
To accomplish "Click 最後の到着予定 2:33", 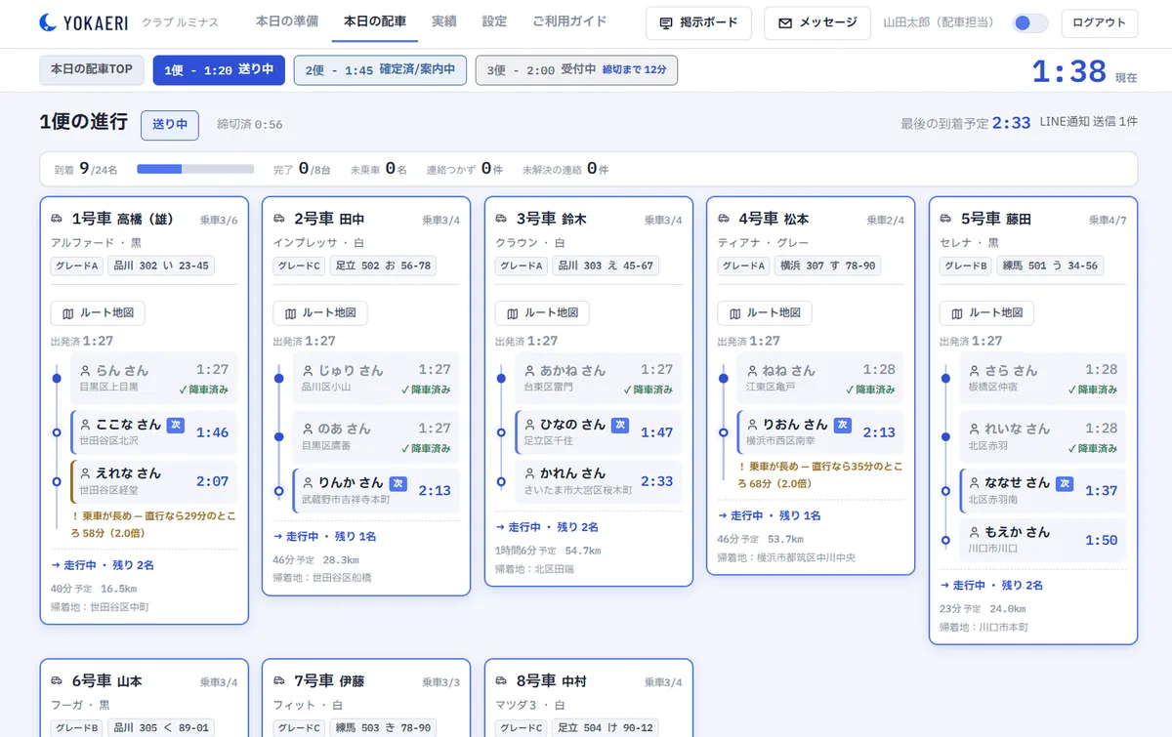I will tap(965, 123).
